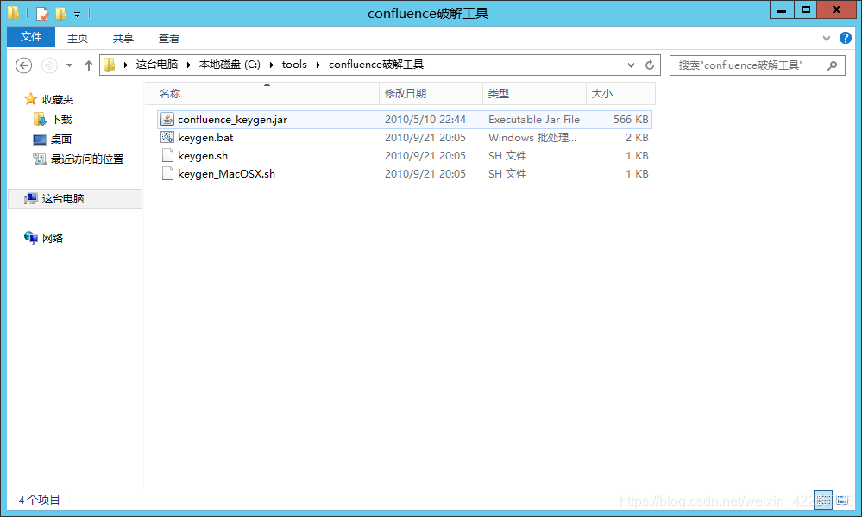Expand the arrow after 这台电脑 breadcrumb
Viewport: 862px width, 517px height.
click(x=189, y=65)
